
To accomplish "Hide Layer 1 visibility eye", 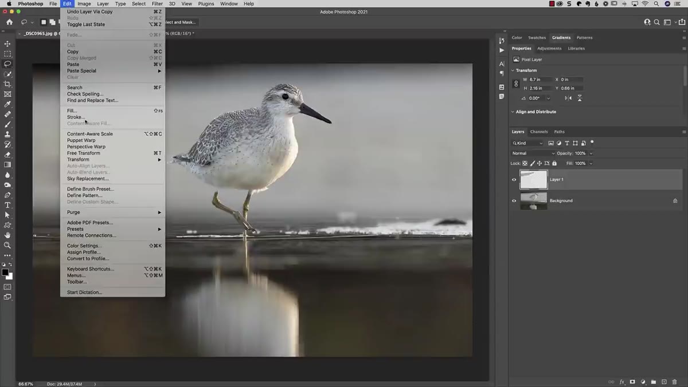I will (514, 180).
